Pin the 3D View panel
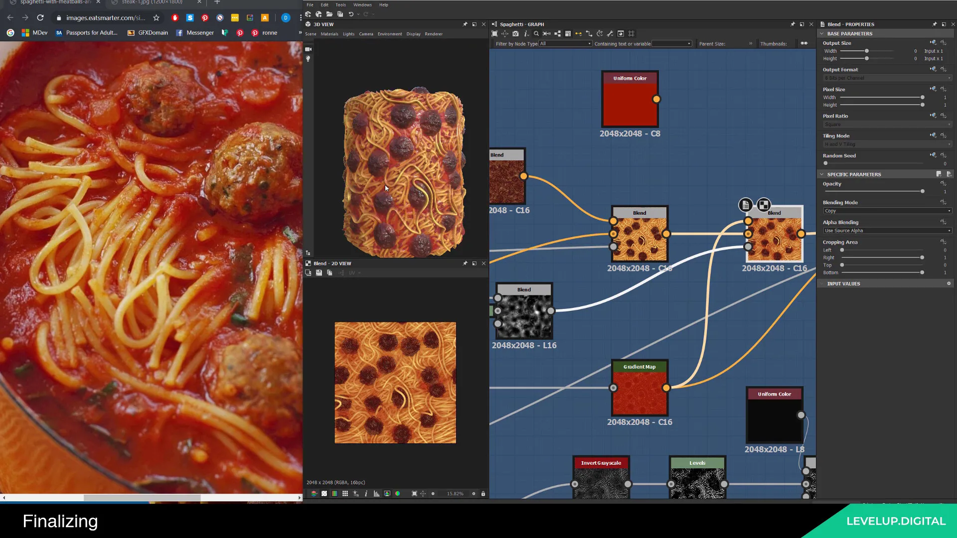This screenshot has height=538, width=957. pos(466,24)
